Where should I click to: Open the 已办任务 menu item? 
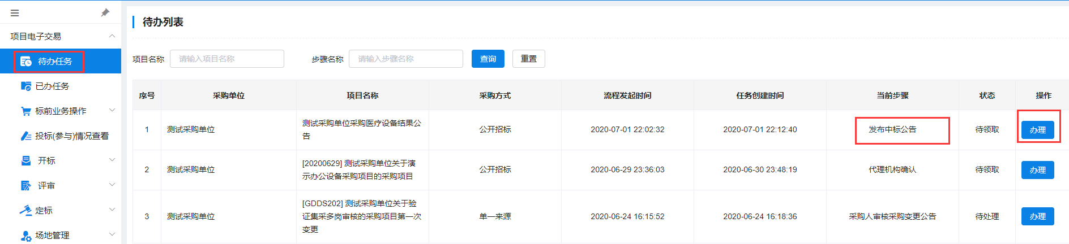[x=52, y=86]
